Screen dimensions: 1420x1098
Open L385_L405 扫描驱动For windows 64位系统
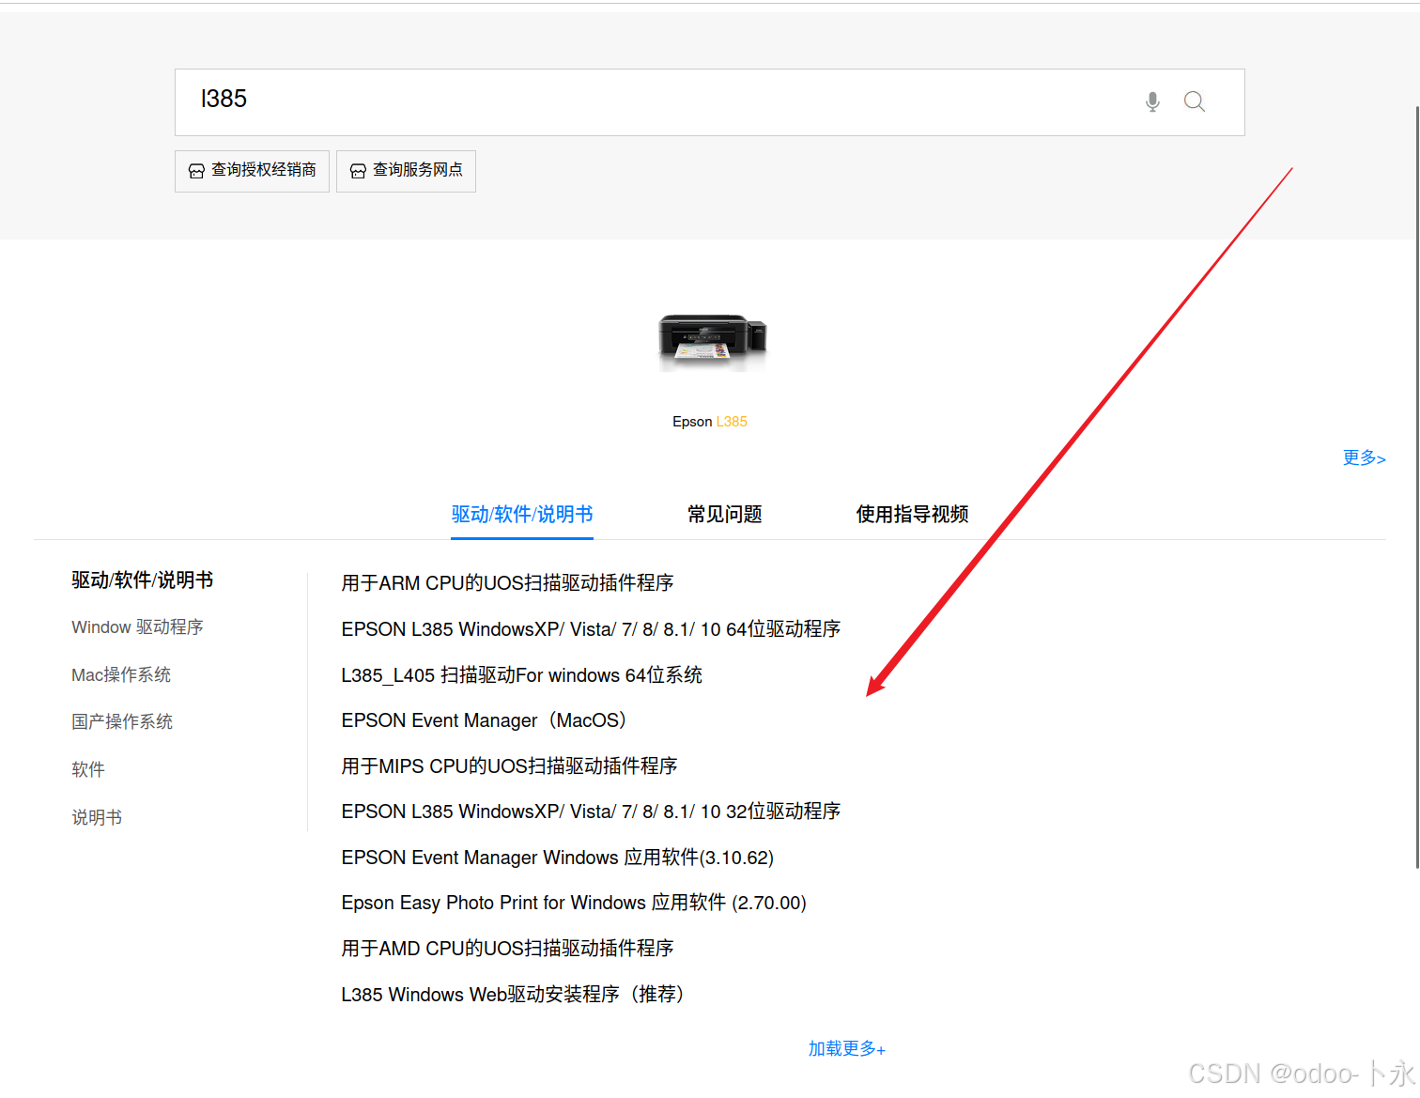(521, 675)
